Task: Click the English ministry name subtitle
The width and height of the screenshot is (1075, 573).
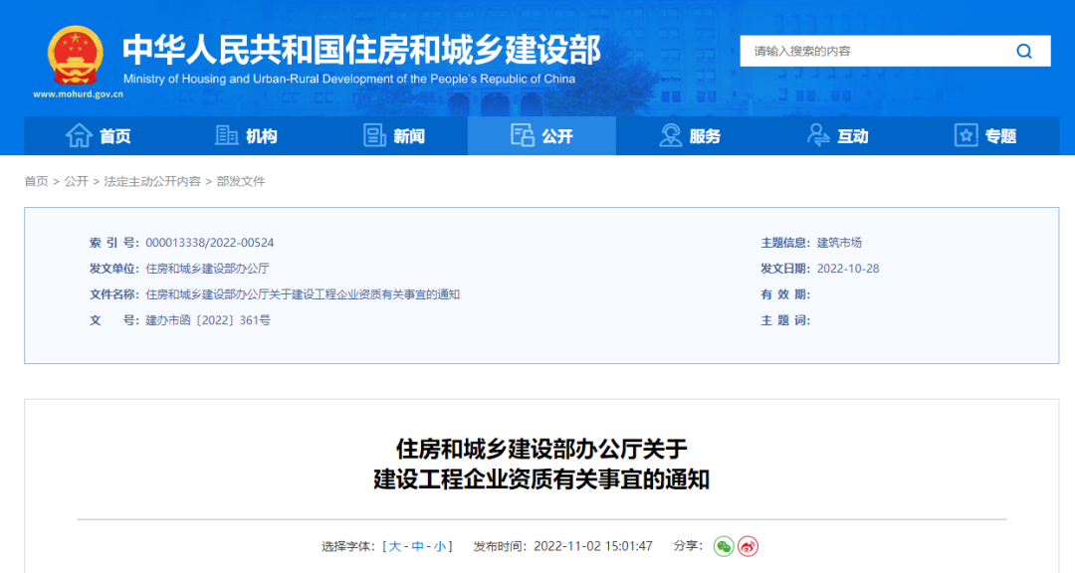Action: pyautogui.click(x=349, y=79)
